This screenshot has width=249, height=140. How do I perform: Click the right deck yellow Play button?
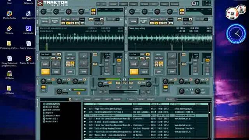134,72
